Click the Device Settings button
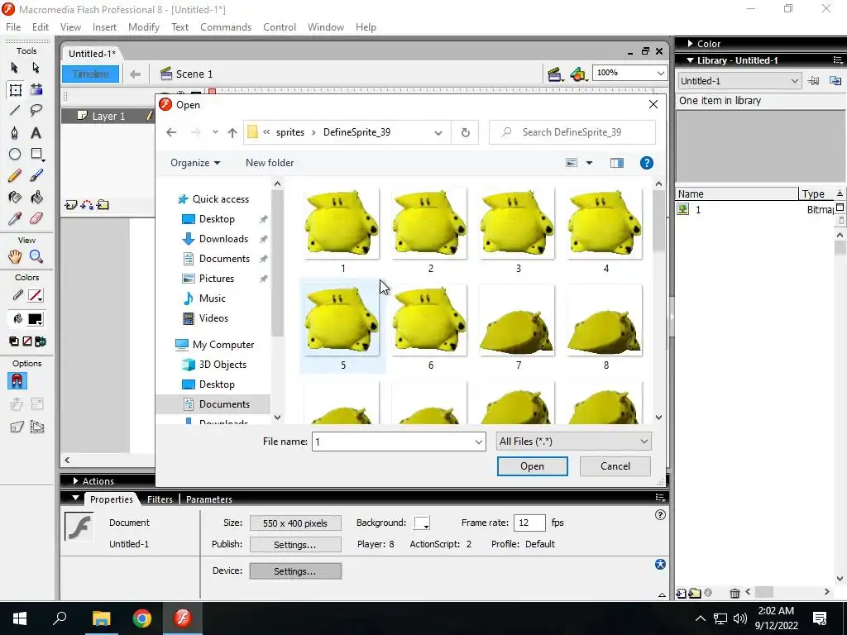847x635 pixels. coord(295,571)
